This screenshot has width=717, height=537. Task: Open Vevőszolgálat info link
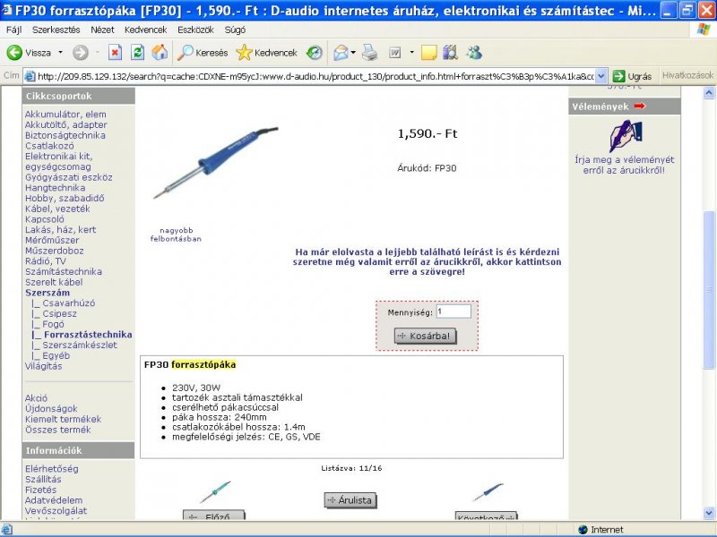[56, 511]
